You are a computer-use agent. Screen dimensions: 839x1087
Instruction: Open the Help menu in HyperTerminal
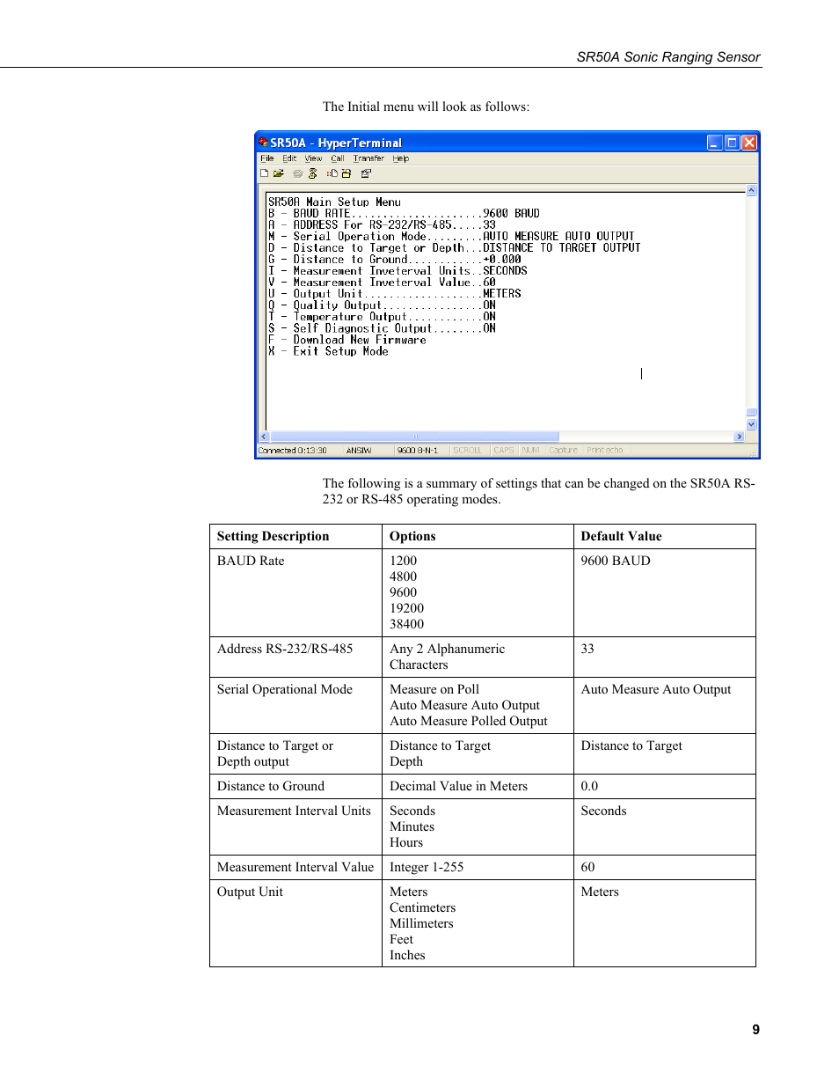(400, 158)
